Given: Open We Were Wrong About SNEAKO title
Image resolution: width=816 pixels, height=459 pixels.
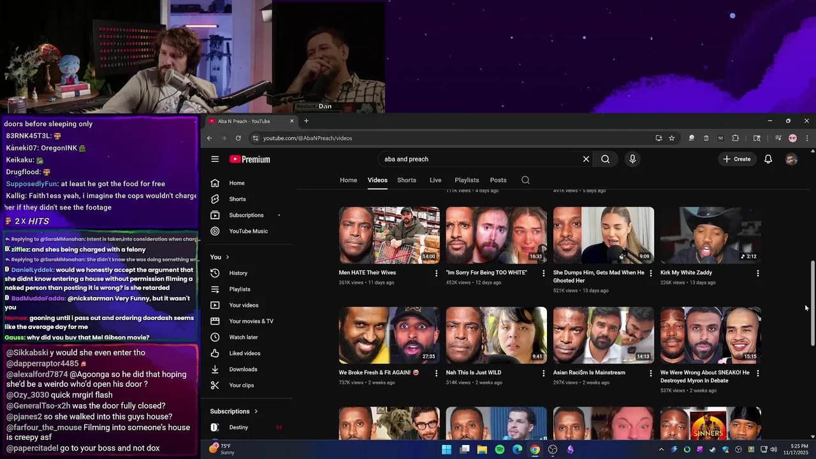Looking at the screenshot, I should coord(705,377).
